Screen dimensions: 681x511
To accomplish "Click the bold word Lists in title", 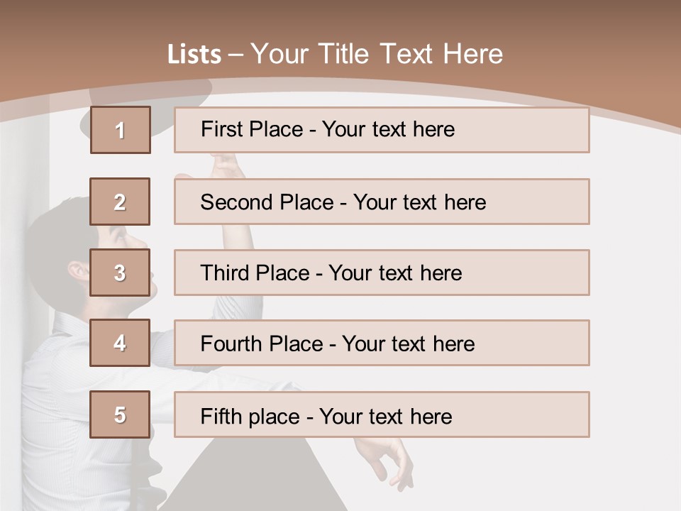I will (194, 55).
